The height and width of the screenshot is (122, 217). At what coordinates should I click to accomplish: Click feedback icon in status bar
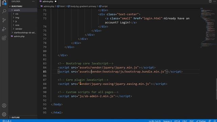coord(210,121)
